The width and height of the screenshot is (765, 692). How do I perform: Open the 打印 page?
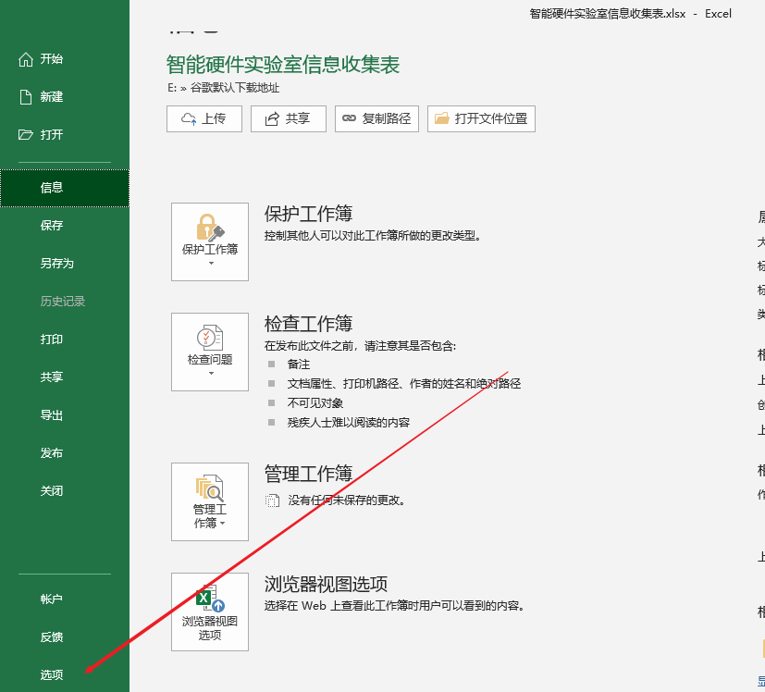[65, 340]
